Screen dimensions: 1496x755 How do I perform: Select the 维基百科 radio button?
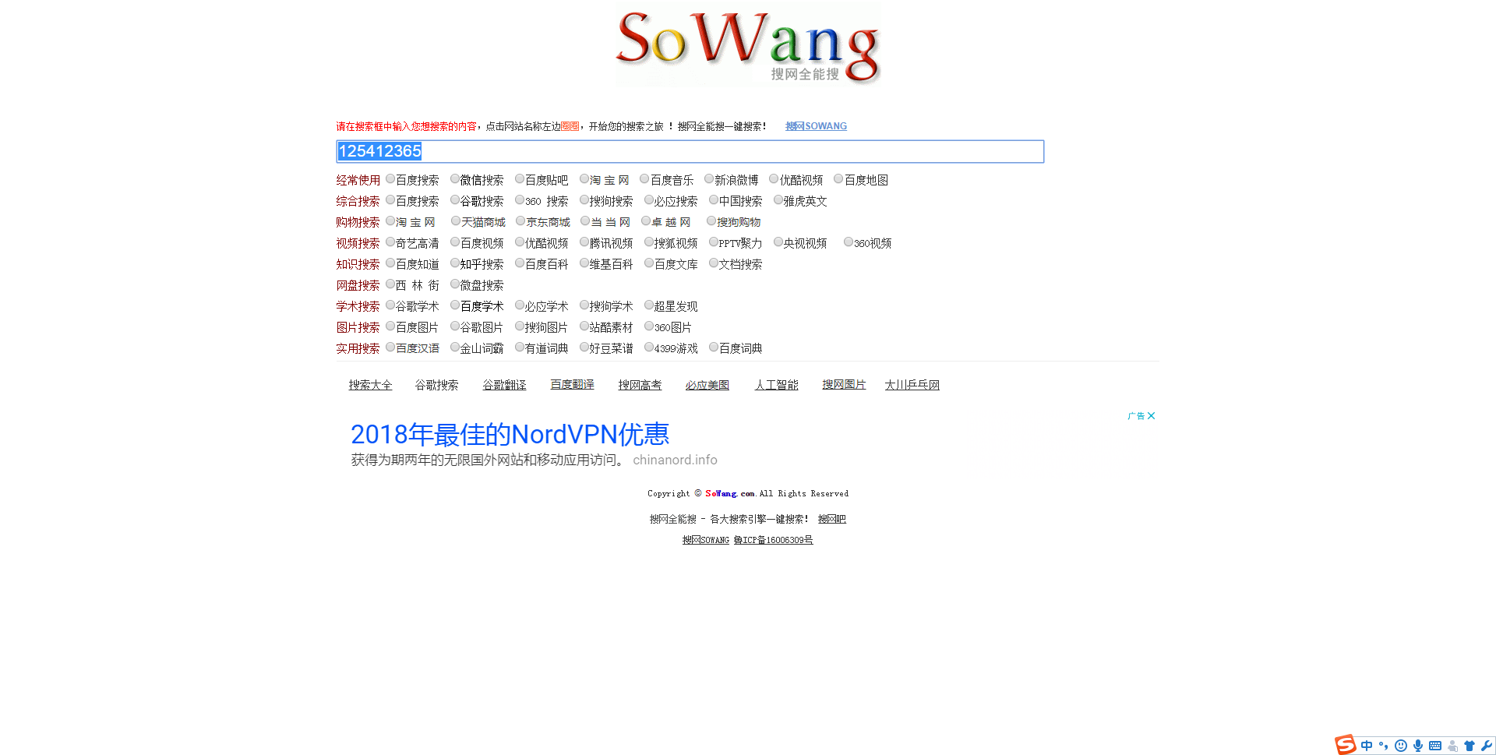[x=584, y=263]
